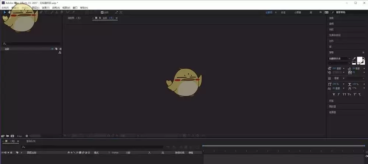The image size is (368, 164).
Task: Click the 8 bpc color depth button
Action: pos(20,136)
